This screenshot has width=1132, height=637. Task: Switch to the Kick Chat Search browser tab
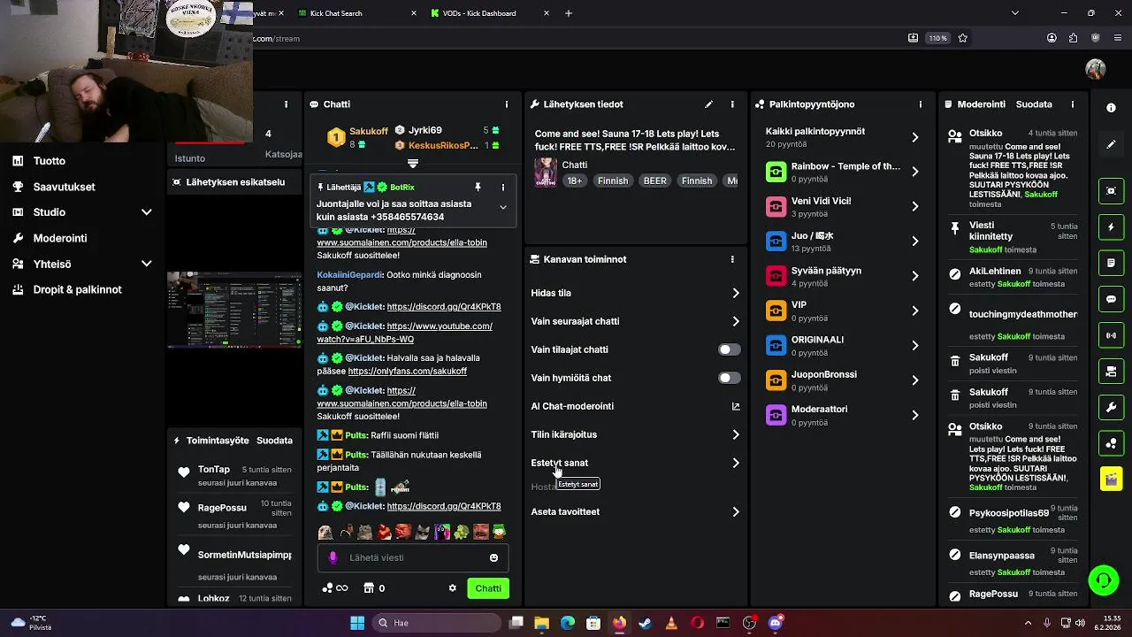click(356, 13)
